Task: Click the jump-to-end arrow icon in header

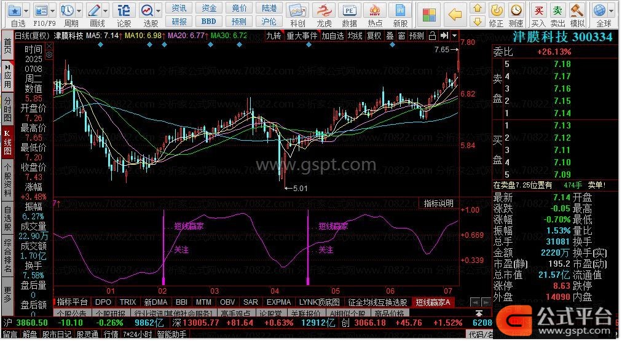Action: (x=444, y=36)
